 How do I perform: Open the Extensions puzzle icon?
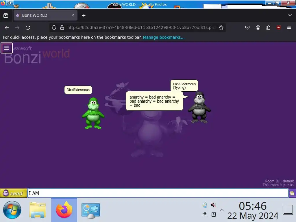point(268,27)
